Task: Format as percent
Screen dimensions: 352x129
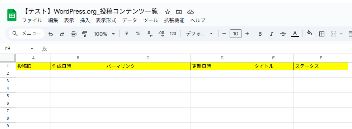Action: (138, 34)
